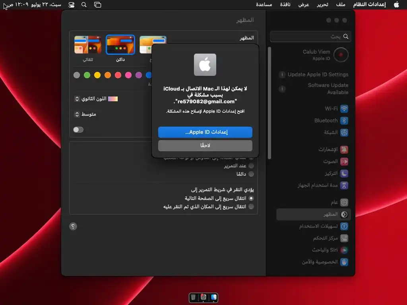Image resolution: width=407 pixels, height=305 pixels.
Task: Open the متوسط sidebar icon size dropdown
Action: click(85, 114)
